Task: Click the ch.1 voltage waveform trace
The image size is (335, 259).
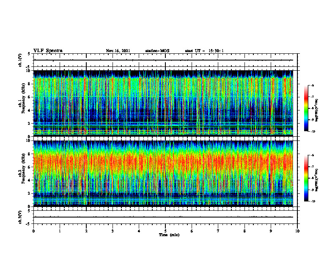Action: [x=163, y=60]
